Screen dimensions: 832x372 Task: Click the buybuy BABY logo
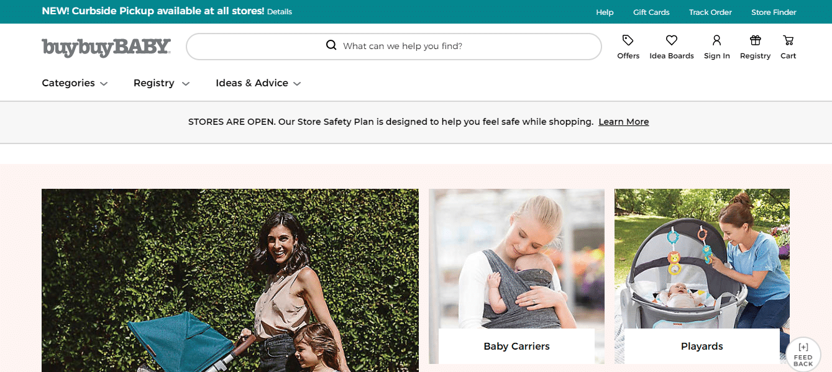(x=106, y=47)
